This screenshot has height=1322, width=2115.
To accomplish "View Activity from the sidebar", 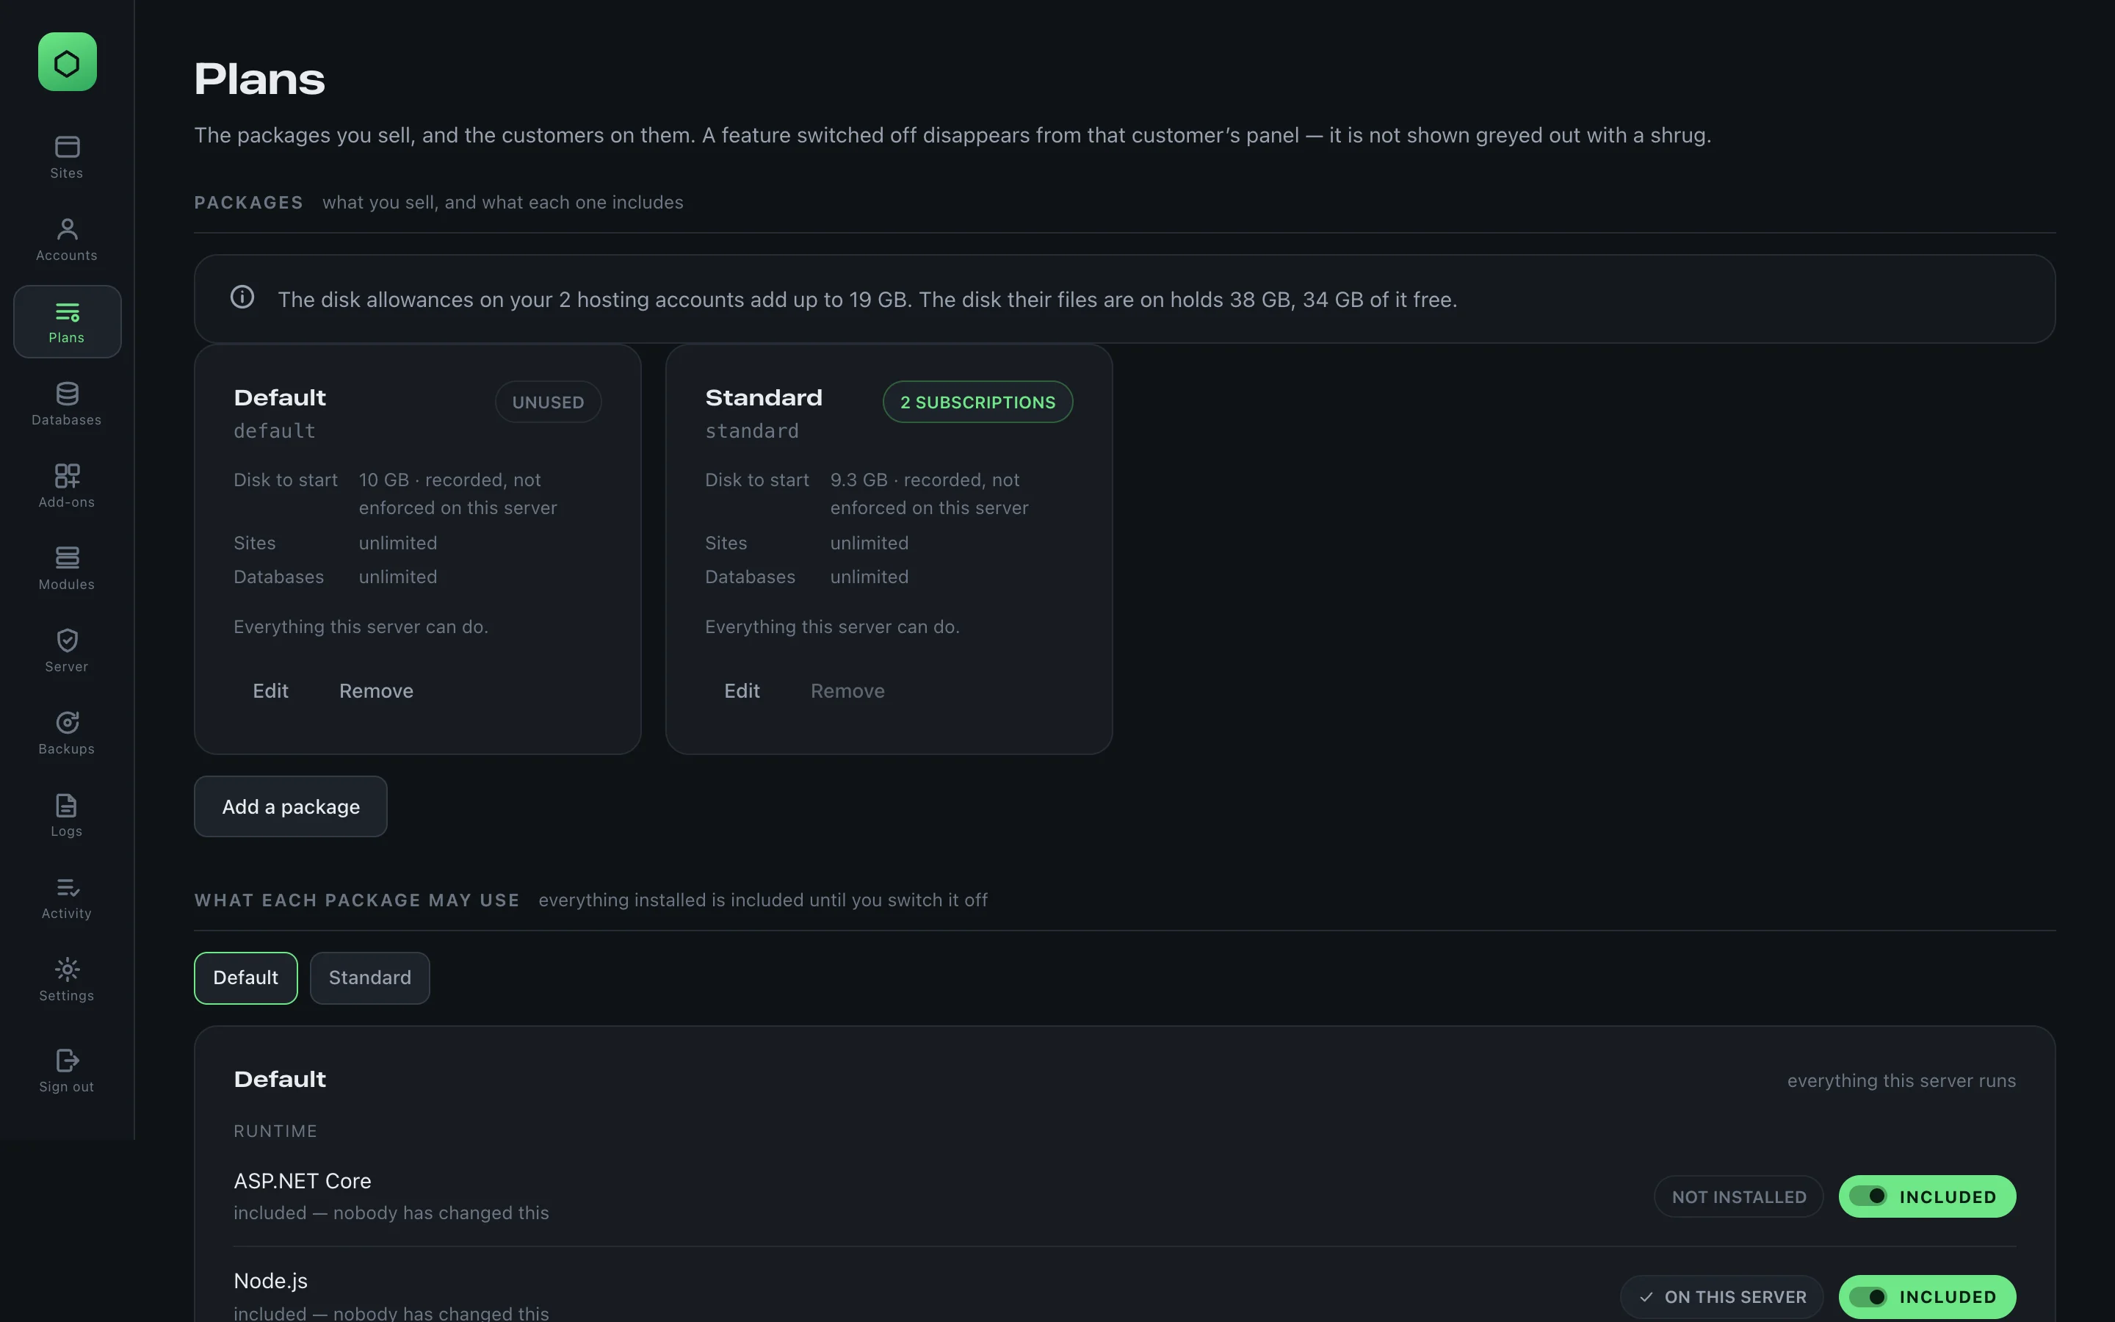I will click(68, 897).
